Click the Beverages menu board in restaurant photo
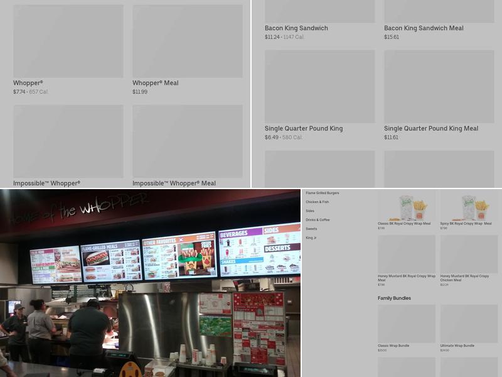The image size is (502, 377). 260,249
